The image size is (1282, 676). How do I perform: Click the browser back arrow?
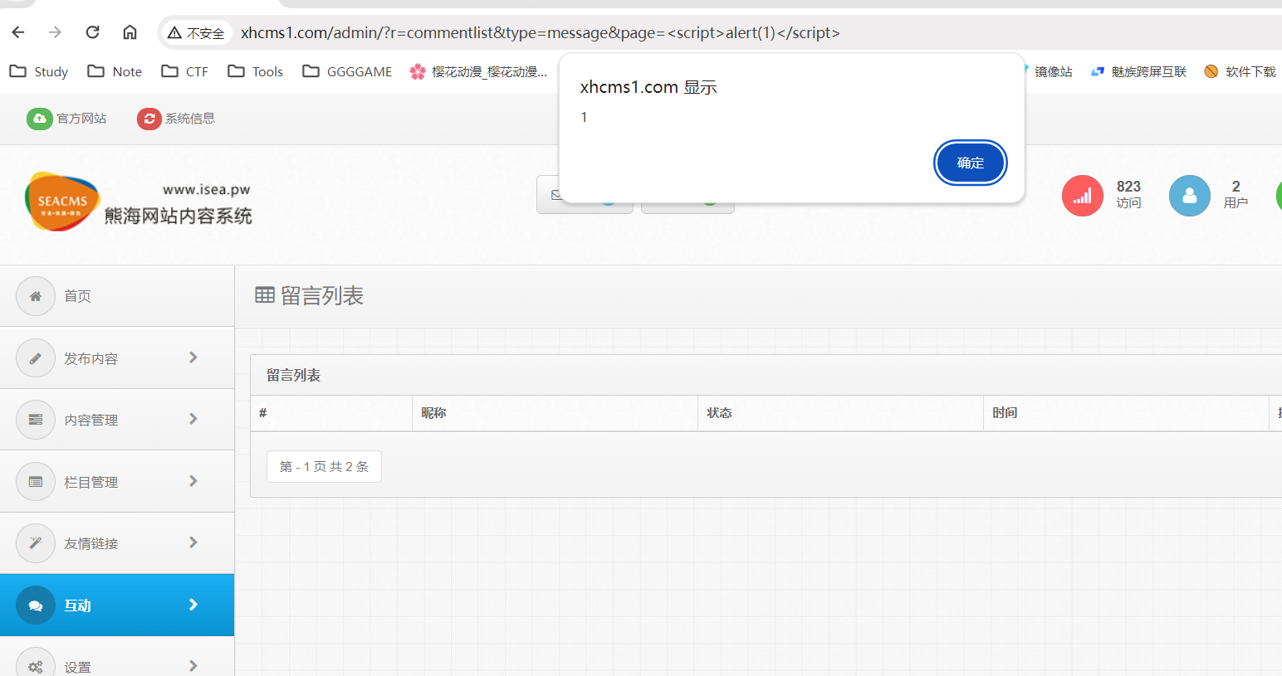[x=18, y=32]
